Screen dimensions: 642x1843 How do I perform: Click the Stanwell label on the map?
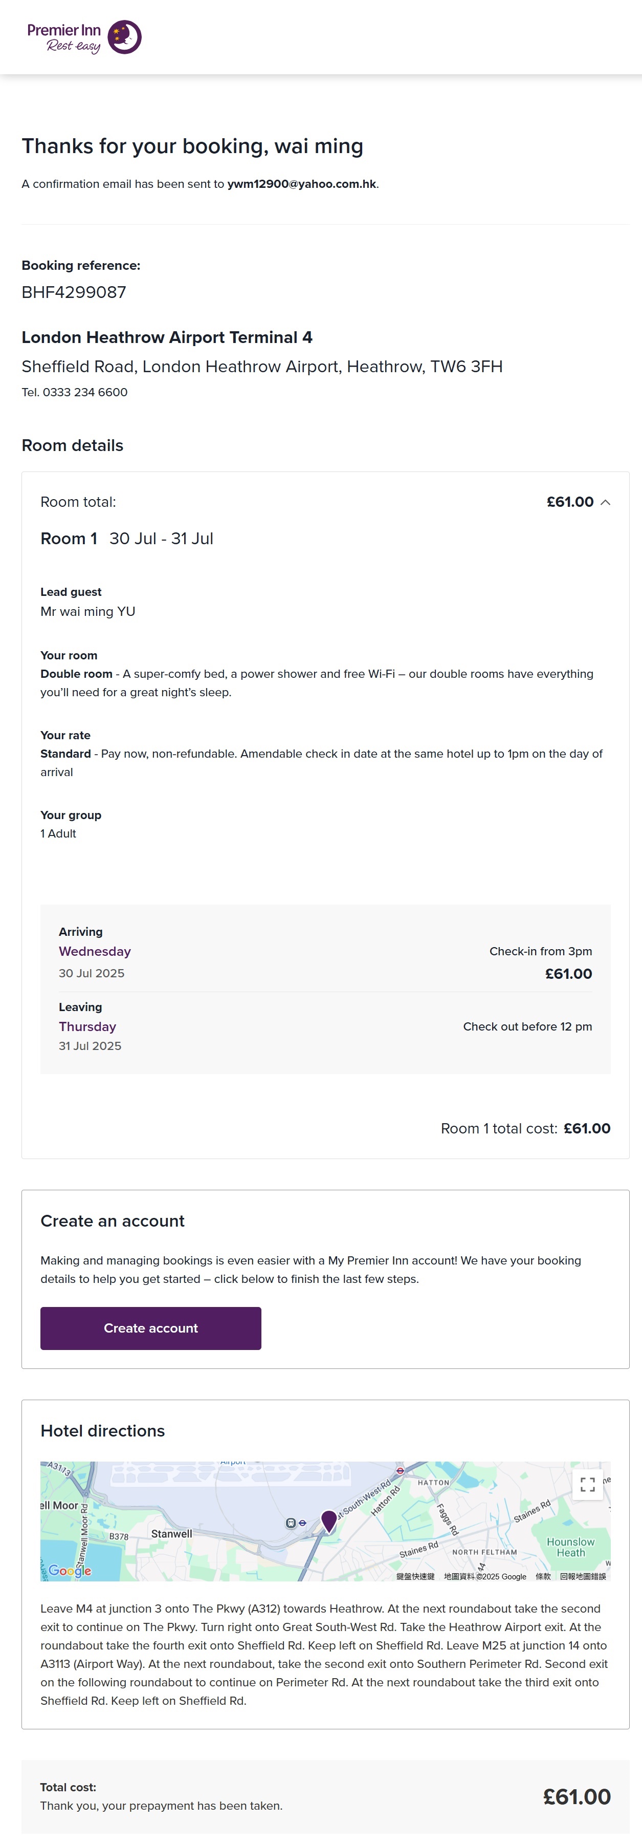171,1534
